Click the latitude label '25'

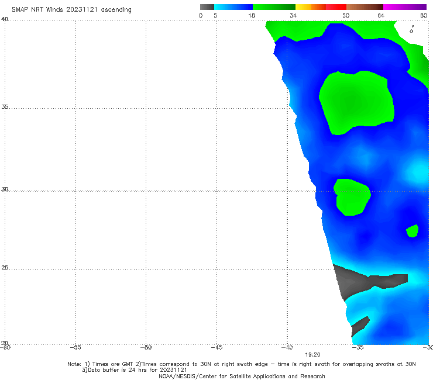pyautogui.click(x=5, y=268)
